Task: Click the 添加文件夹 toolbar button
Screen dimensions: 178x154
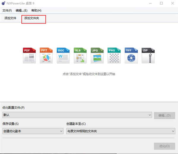Action: [x=31, y=18]
